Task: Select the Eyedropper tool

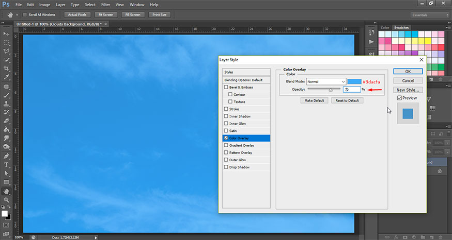Action: pos(7,77)
